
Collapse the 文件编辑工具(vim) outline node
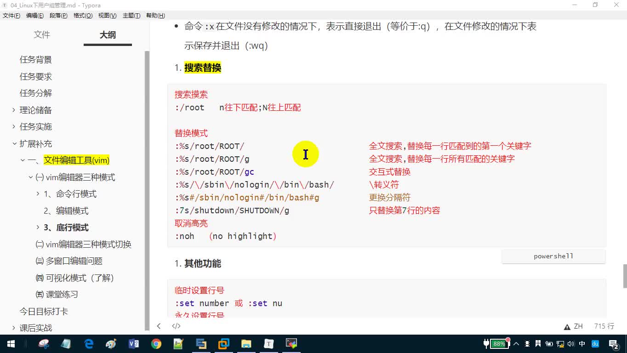click(23, 160)
